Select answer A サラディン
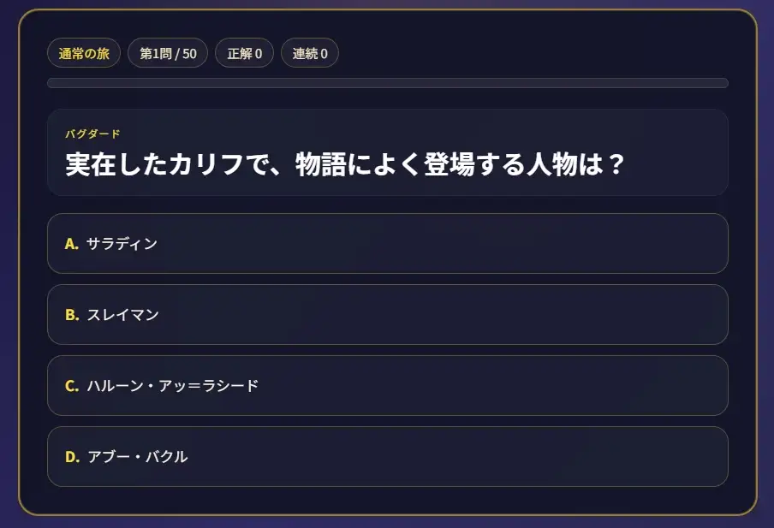The image size is (774, 528). point(387,244)
